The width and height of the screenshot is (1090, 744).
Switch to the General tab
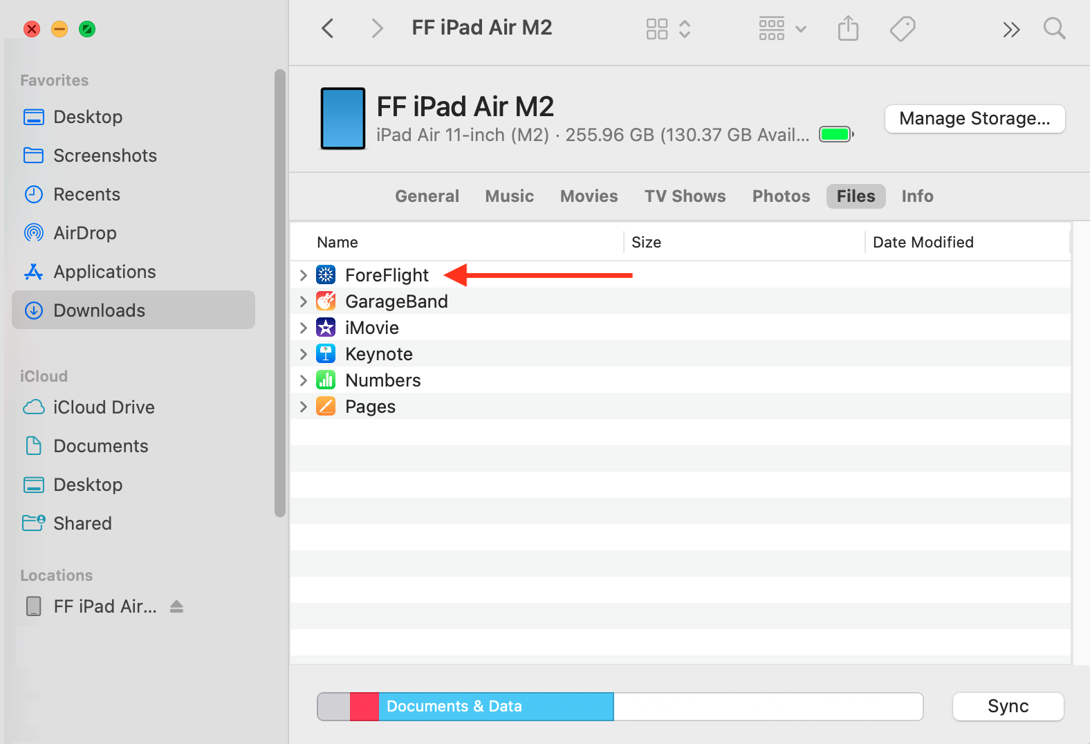coord(427,196)
